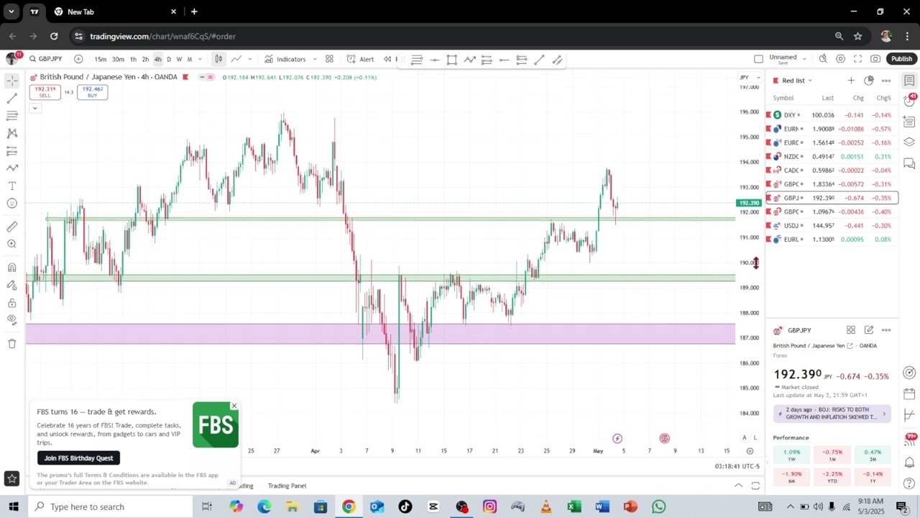Hide all drawings with the eye icon
Image resolution: width=920 pixels, height=518 pixels.
point(12,320)
